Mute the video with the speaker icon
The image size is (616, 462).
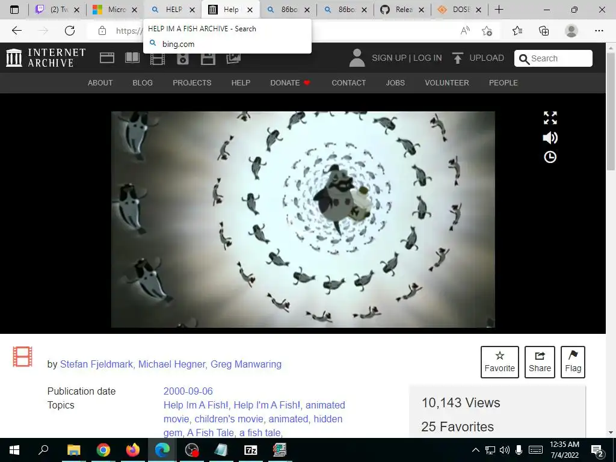[x=550, y=138]
